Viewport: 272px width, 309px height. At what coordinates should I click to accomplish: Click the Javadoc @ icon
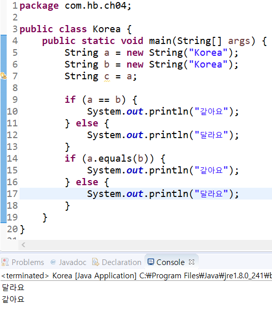[x=53, y=262]
